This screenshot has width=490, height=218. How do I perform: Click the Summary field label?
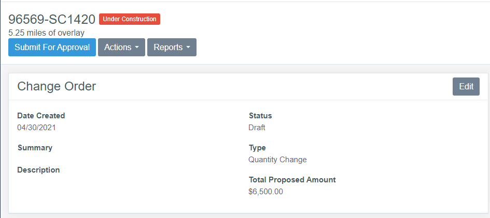(35, 148)
